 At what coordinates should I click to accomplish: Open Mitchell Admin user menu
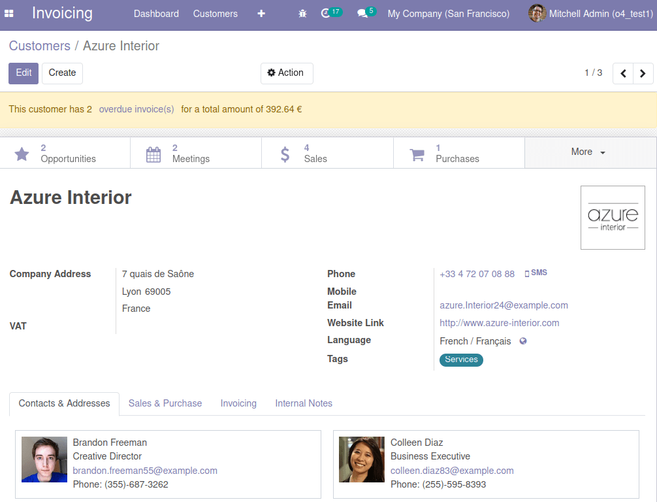(x=591, y=14)
